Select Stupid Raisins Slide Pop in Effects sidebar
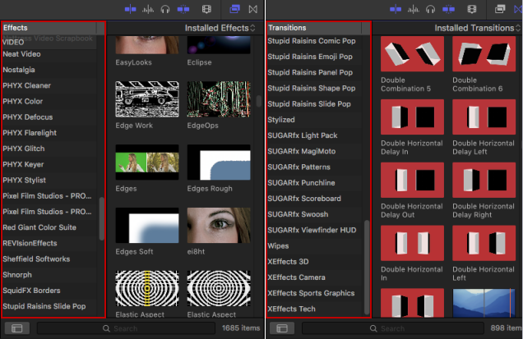The height and width of the screenshot is (339, 523). [x=49, y=306]
